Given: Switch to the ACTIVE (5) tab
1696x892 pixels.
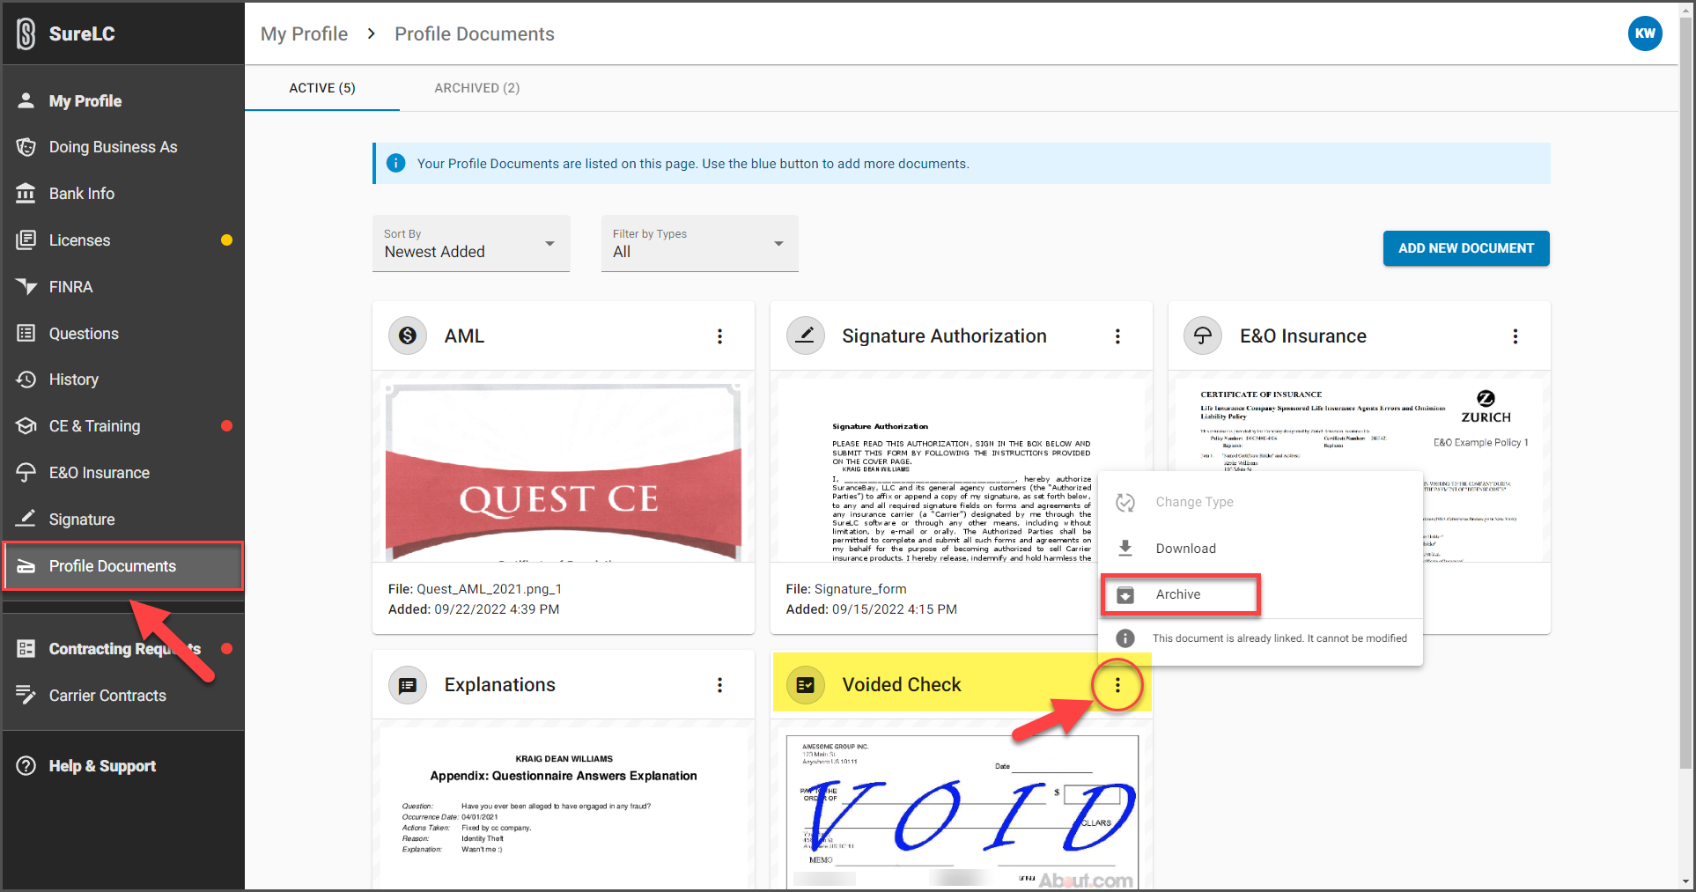Looking at the screenshot, I should [322, 88].
